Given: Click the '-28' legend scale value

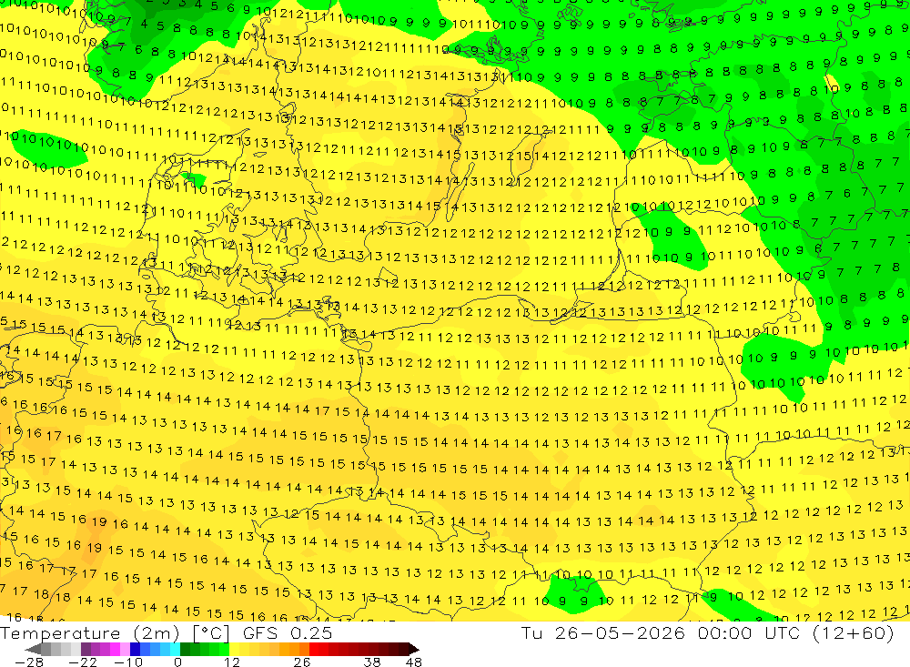Looking at the screenshot, I should pos(28,662).
